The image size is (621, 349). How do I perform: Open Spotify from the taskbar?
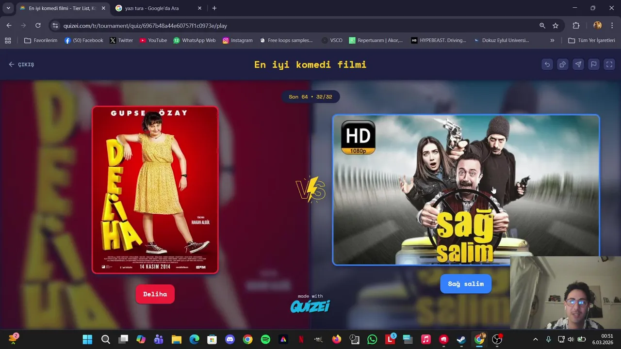click(x=265, y=339)
